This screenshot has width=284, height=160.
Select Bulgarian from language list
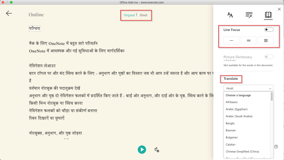(x=232, y=138)
